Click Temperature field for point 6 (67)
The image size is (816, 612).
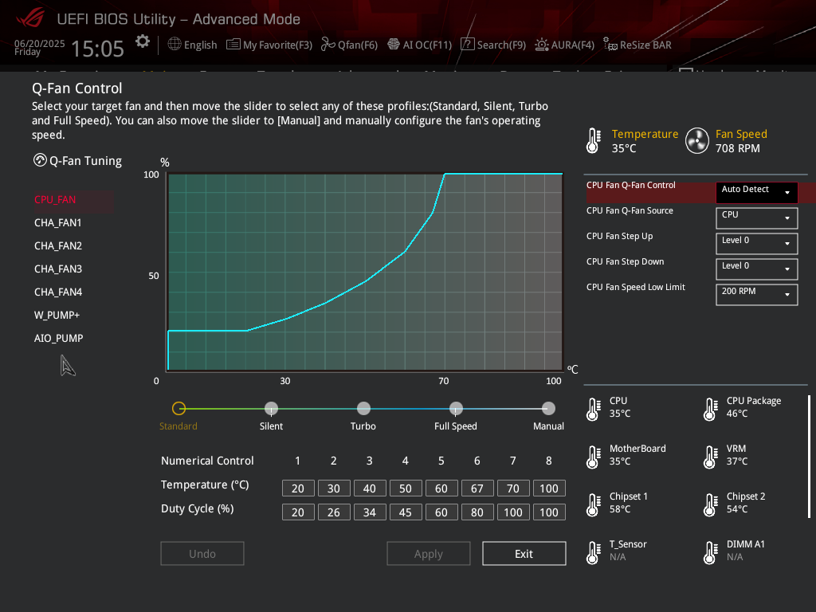(x=477, y=488)
